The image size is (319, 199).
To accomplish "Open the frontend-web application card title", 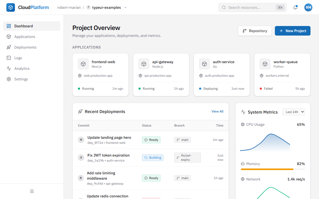I will [103, 62].
